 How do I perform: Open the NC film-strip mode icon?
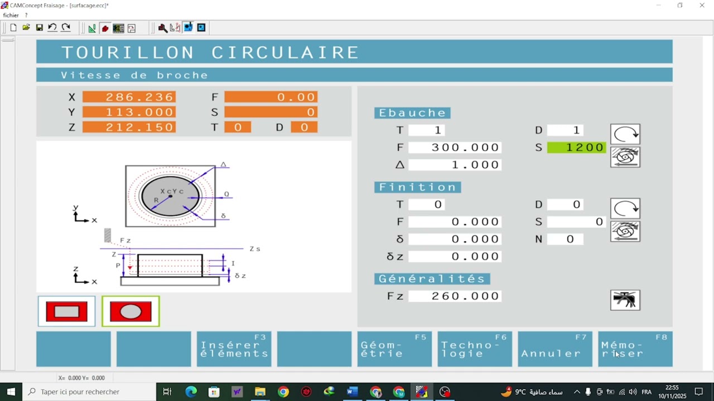click(118, 28)
